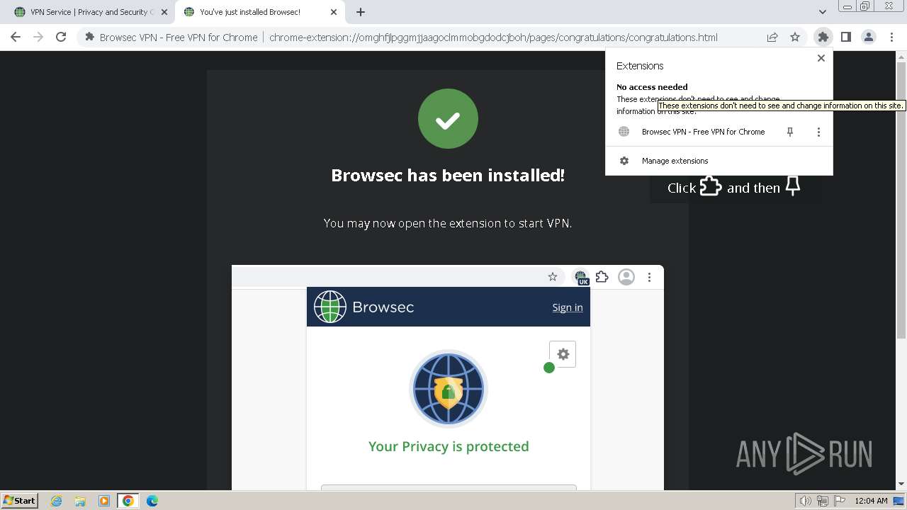
Task: Bookmark this tab with the star icon
Action: tap(795, 37)
